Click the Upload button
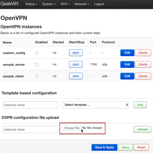Image resolution: width=153 pixels, height=153 pixels. pos(142,129)
